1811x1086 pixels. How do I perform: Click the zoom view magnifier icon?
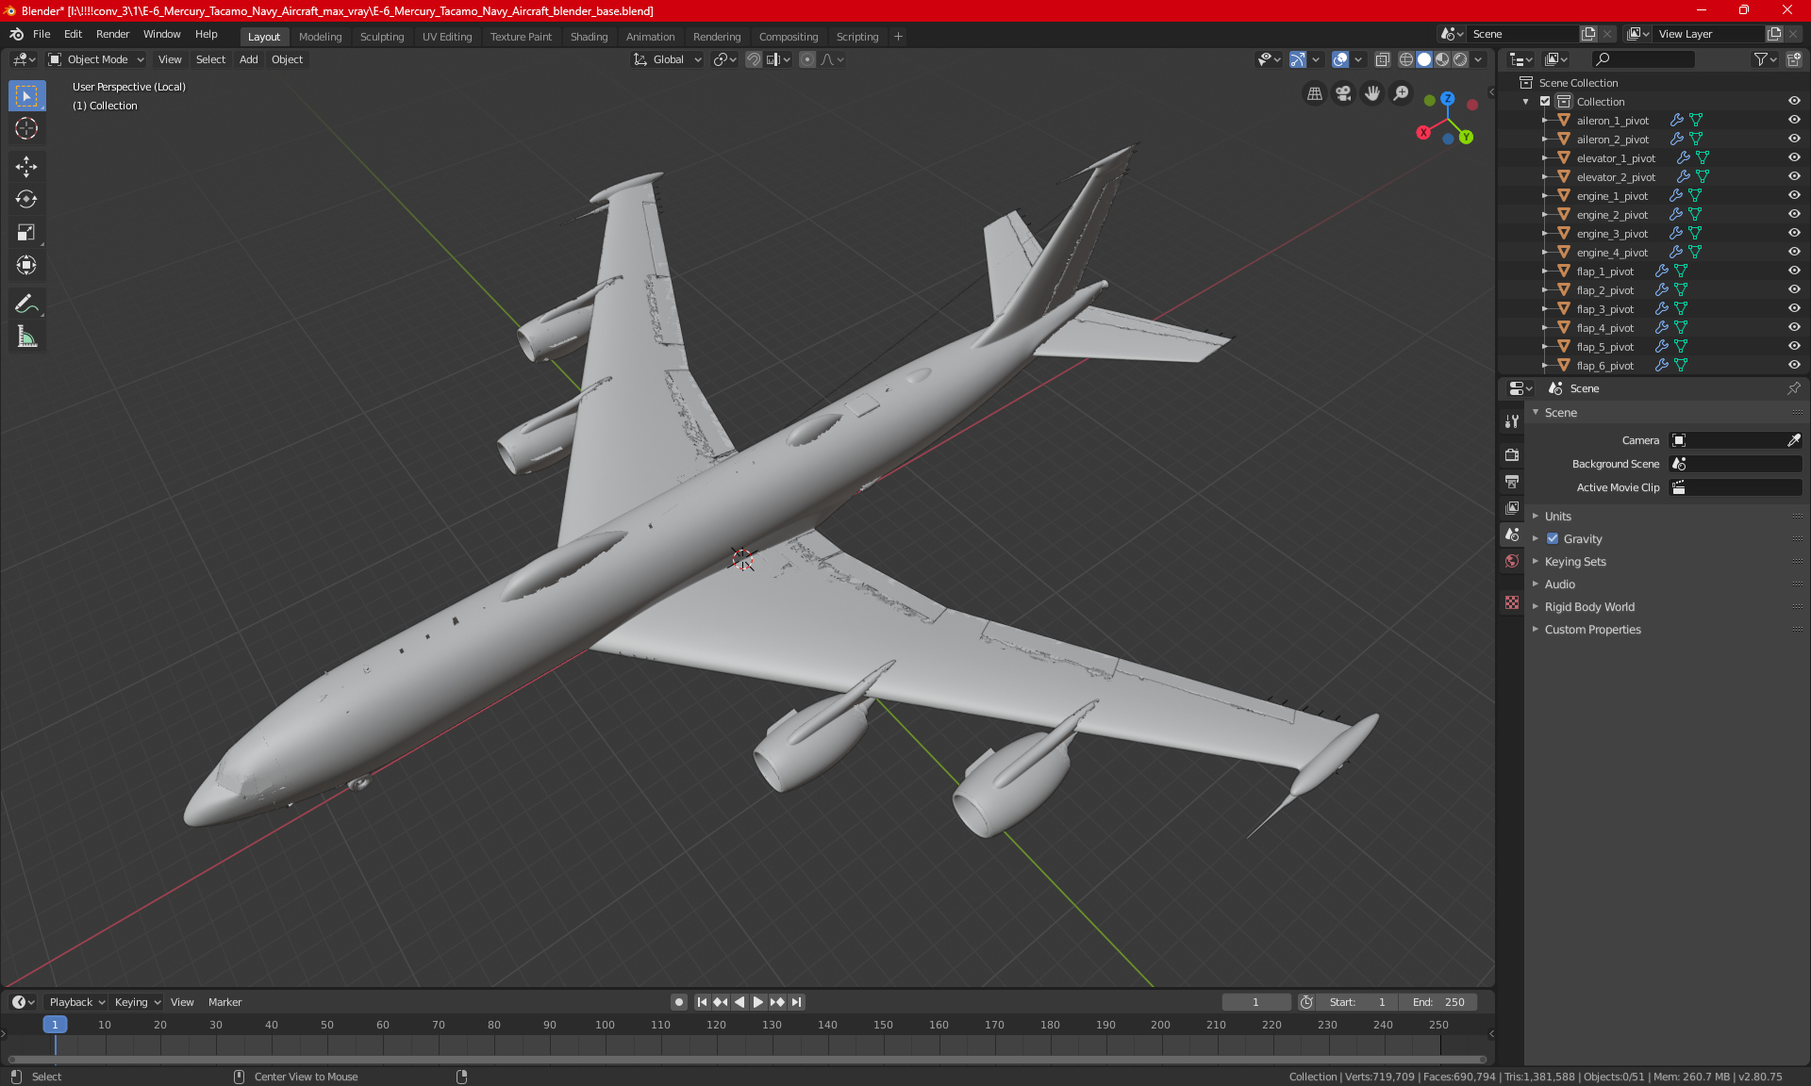(1402, 93)
